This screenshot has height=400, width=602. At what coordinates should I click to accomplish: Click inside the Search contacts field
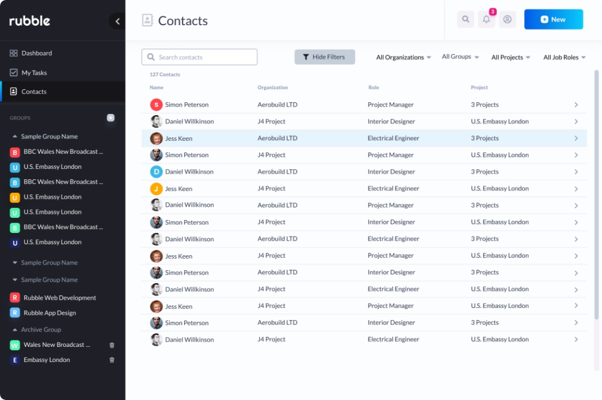point(199,57)
